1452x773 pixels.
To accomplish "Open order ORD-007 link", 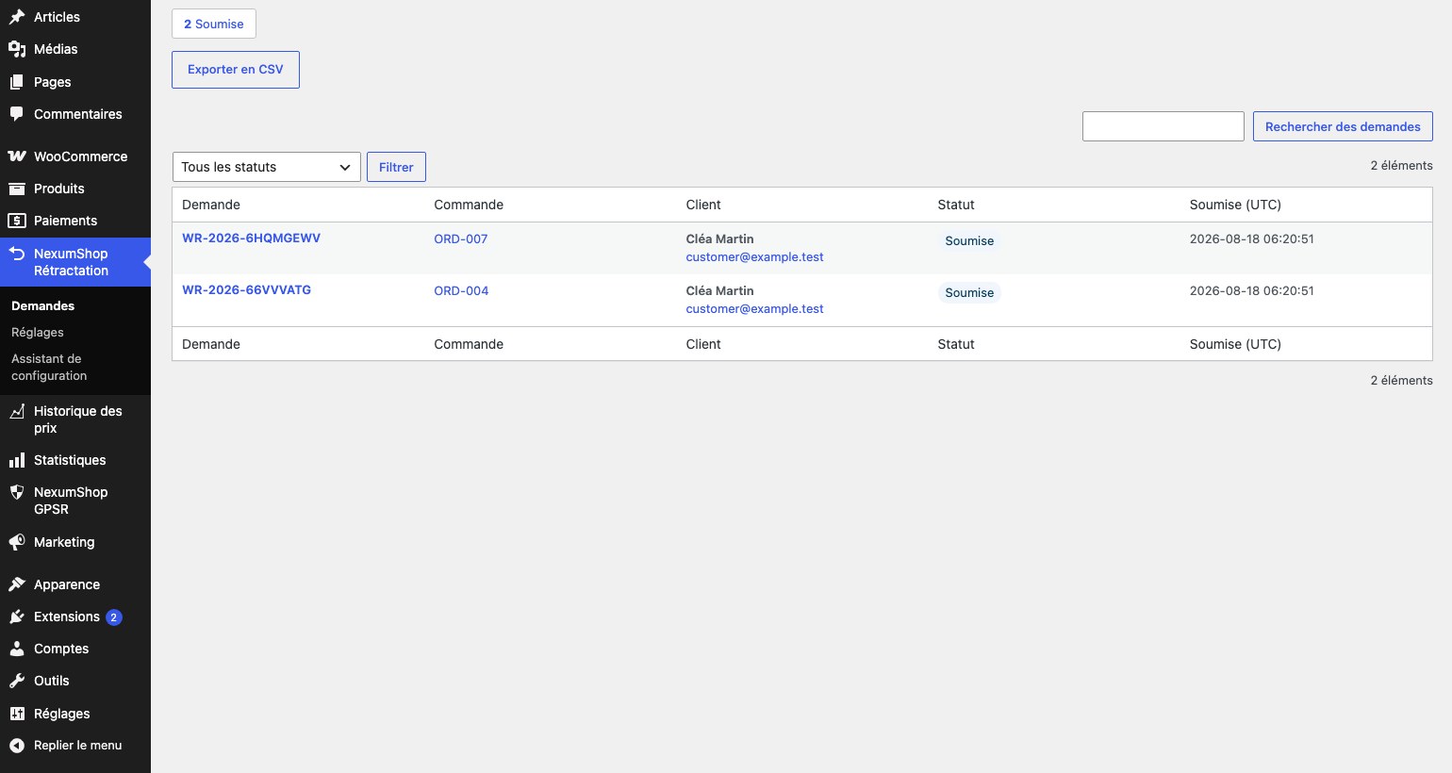I will 461,239.
